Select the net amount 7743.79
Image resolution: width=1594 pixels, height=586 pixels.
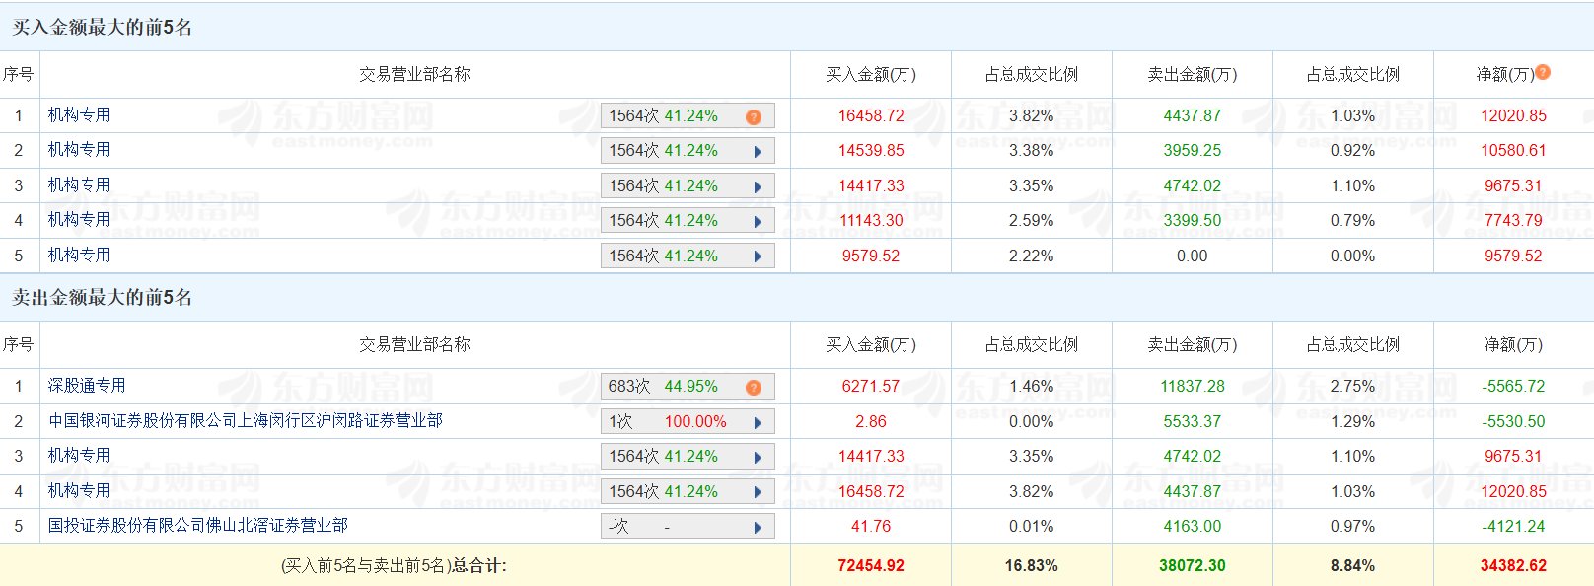click(1513, 221)
